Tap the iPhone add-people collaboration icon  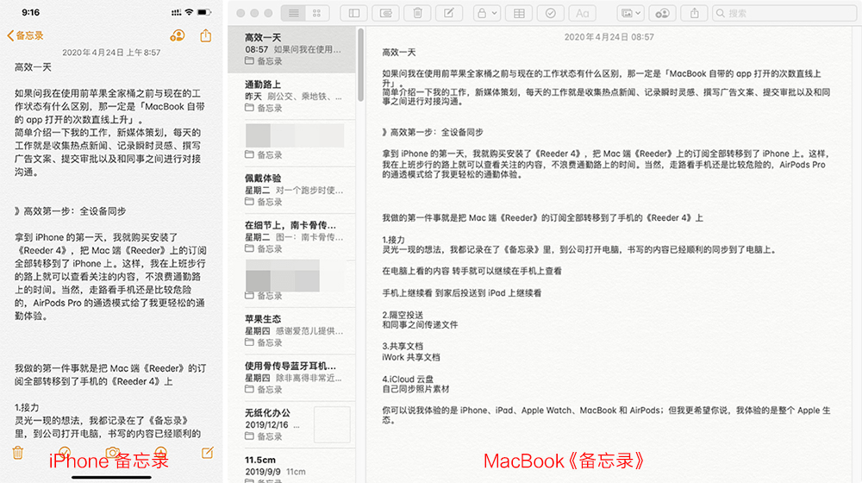click(x=177, y=35)
